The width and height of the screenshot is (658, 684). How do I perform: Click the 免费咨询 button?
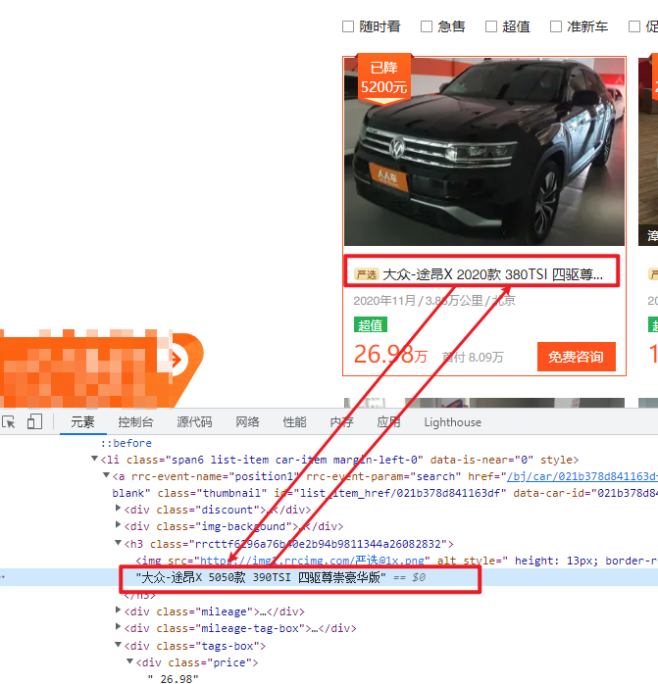(x=577, y=357)
